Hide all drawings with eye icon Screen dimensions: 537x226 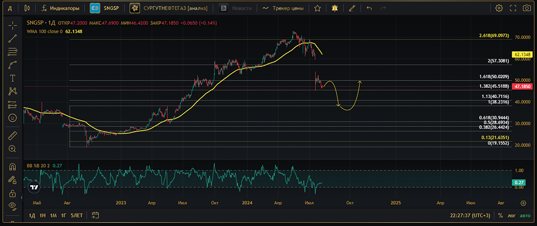[12, 206]
